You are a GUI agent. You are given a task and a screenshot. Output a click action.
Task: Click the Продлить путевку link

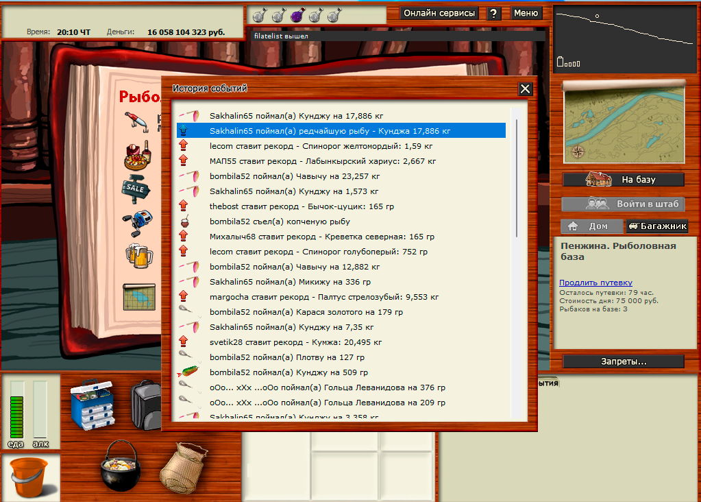[595, 283]
